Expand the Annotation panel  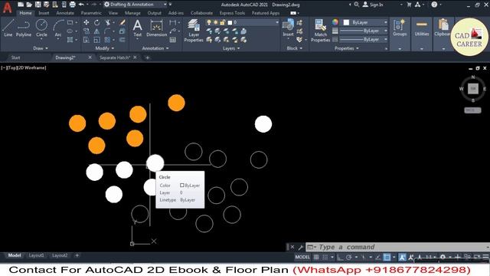pos(155,48)
